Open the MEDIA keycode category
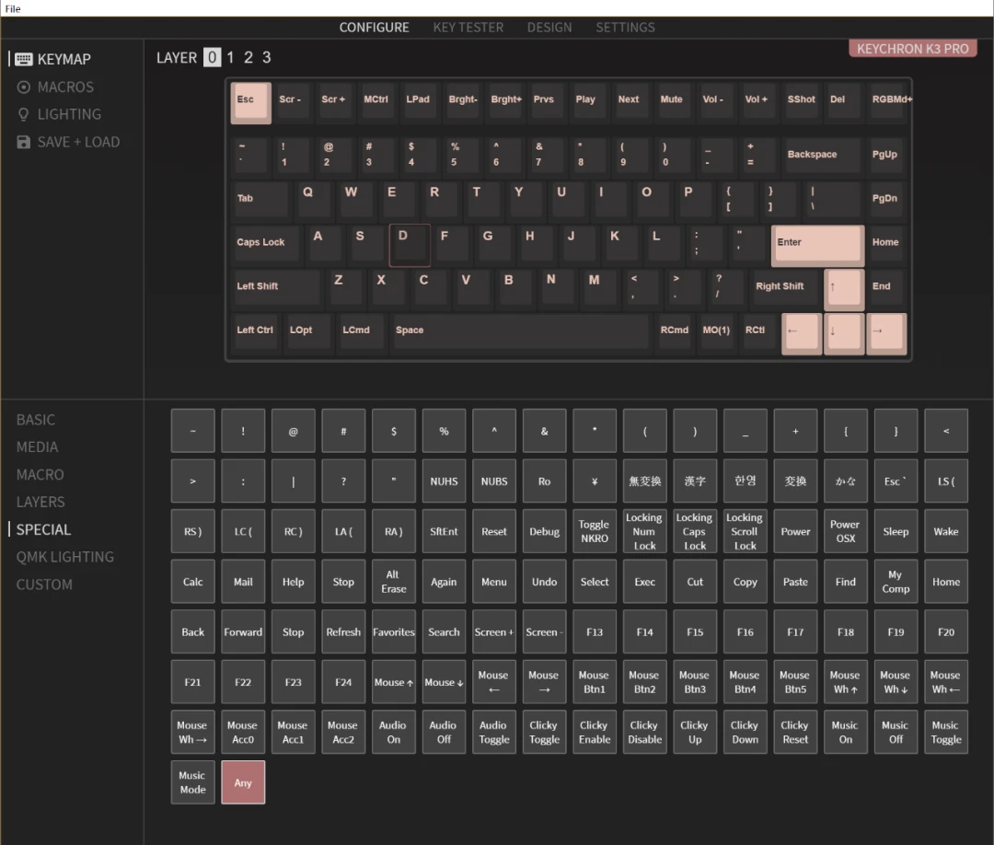Image resolution: width=994 pixels, height=845 pixels. (38, 447)
